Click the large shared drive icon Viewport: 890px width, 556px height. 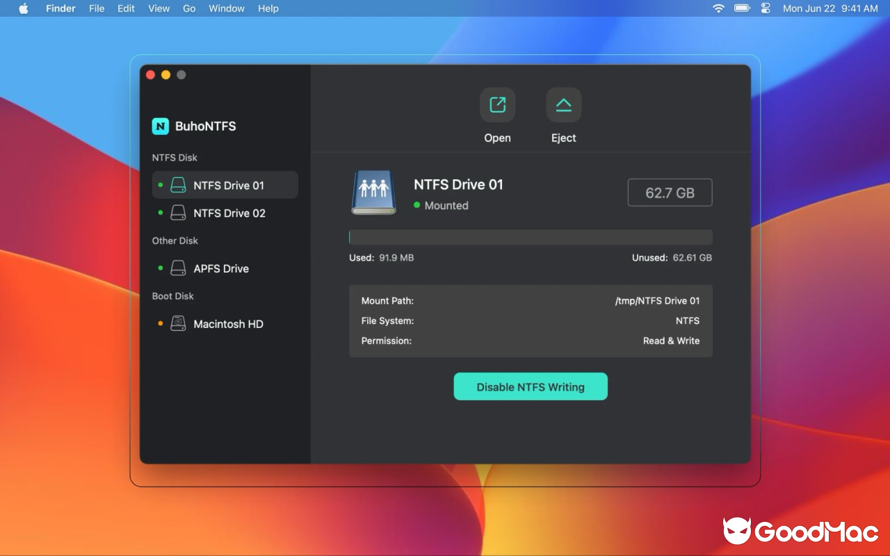click(374, 193)
